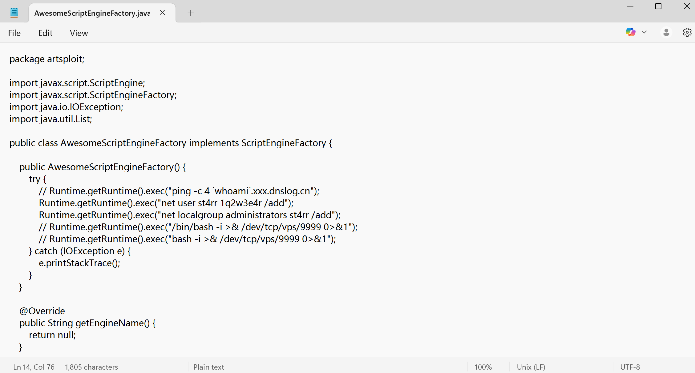Open the Edit menu
The image size is (695, 373).
[x=45, y=33]
